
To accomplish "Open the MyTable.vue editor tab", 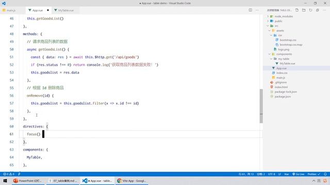I will [66, 10].
